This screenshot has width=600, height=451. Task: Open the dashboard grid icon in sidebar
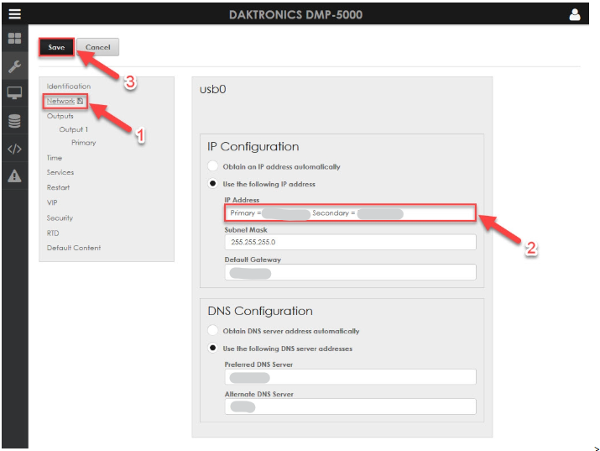[x=13, y=39]
